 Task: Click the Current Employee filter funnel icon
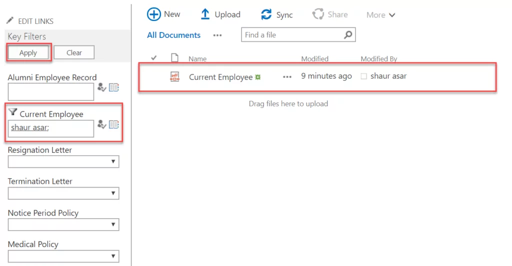click(12, 112)
